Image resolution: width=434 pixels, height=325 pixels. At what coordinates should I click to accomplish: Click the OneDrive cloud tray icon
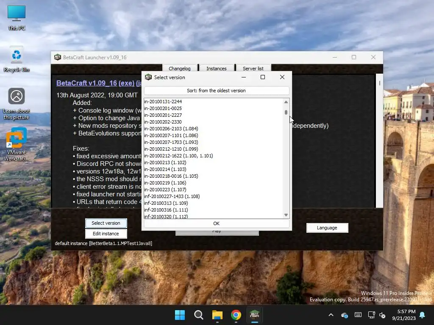click(344, 315)
